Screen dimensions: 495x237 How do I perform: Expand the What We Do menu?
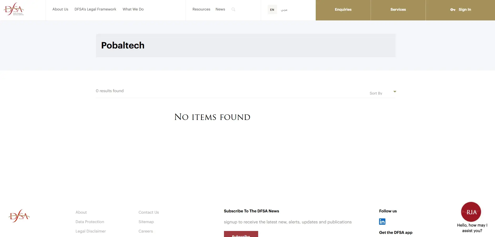tap(133, 9)
